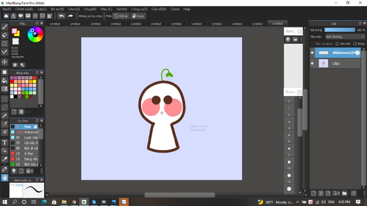Select the Bucket fill tool
The height and width of the screenshot is (206, 367).
[x=4, y=80]
